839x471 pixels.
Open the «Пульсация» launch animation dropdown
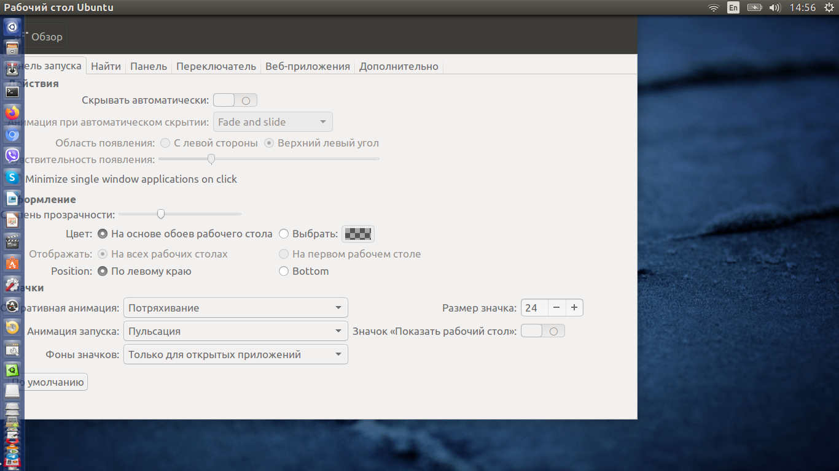(x=235, y=331)
